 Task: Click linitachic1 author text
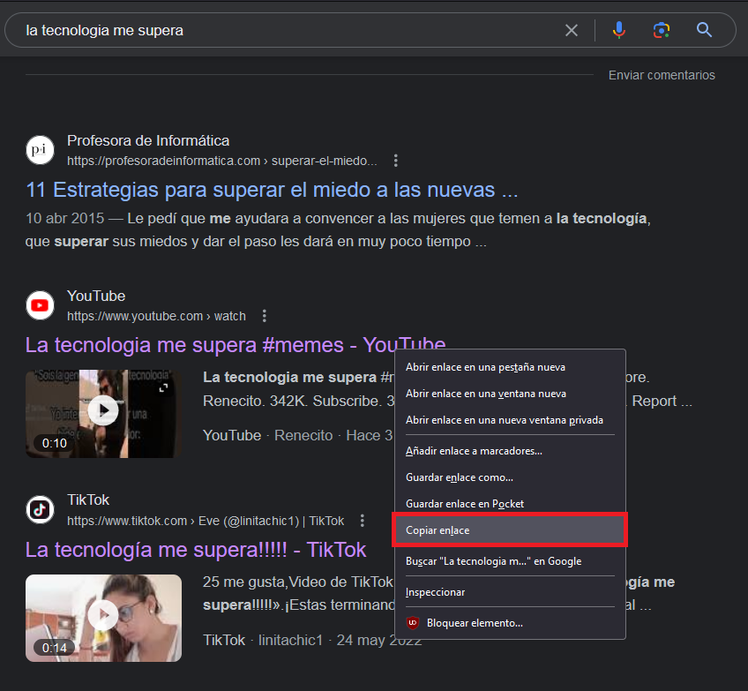tap(290, 640)
